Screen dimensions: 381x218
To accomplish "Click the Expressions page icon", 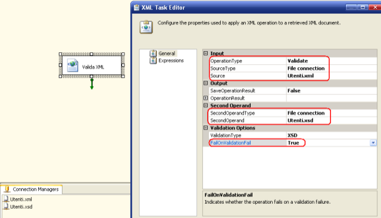I will [x=153, y=61].
